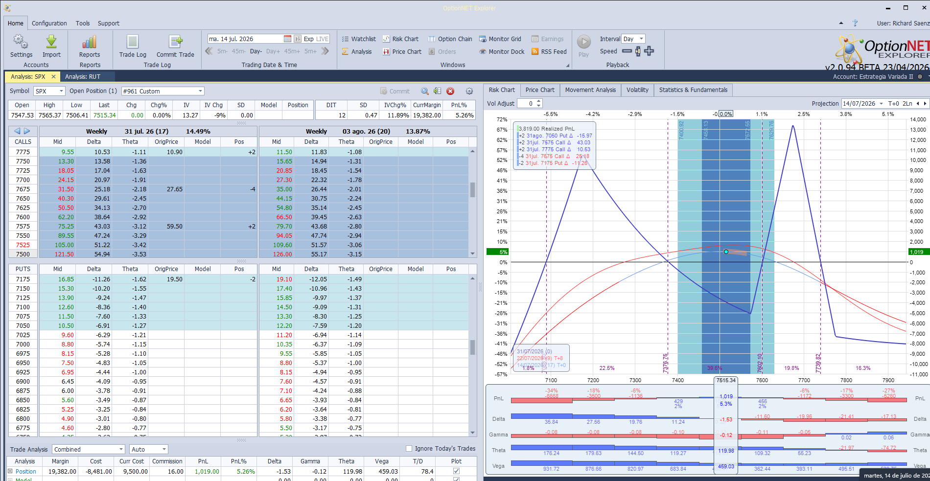Open the Monitor Grid window
The width and height of the screenshot is (930, 481).
coord(500,39)
